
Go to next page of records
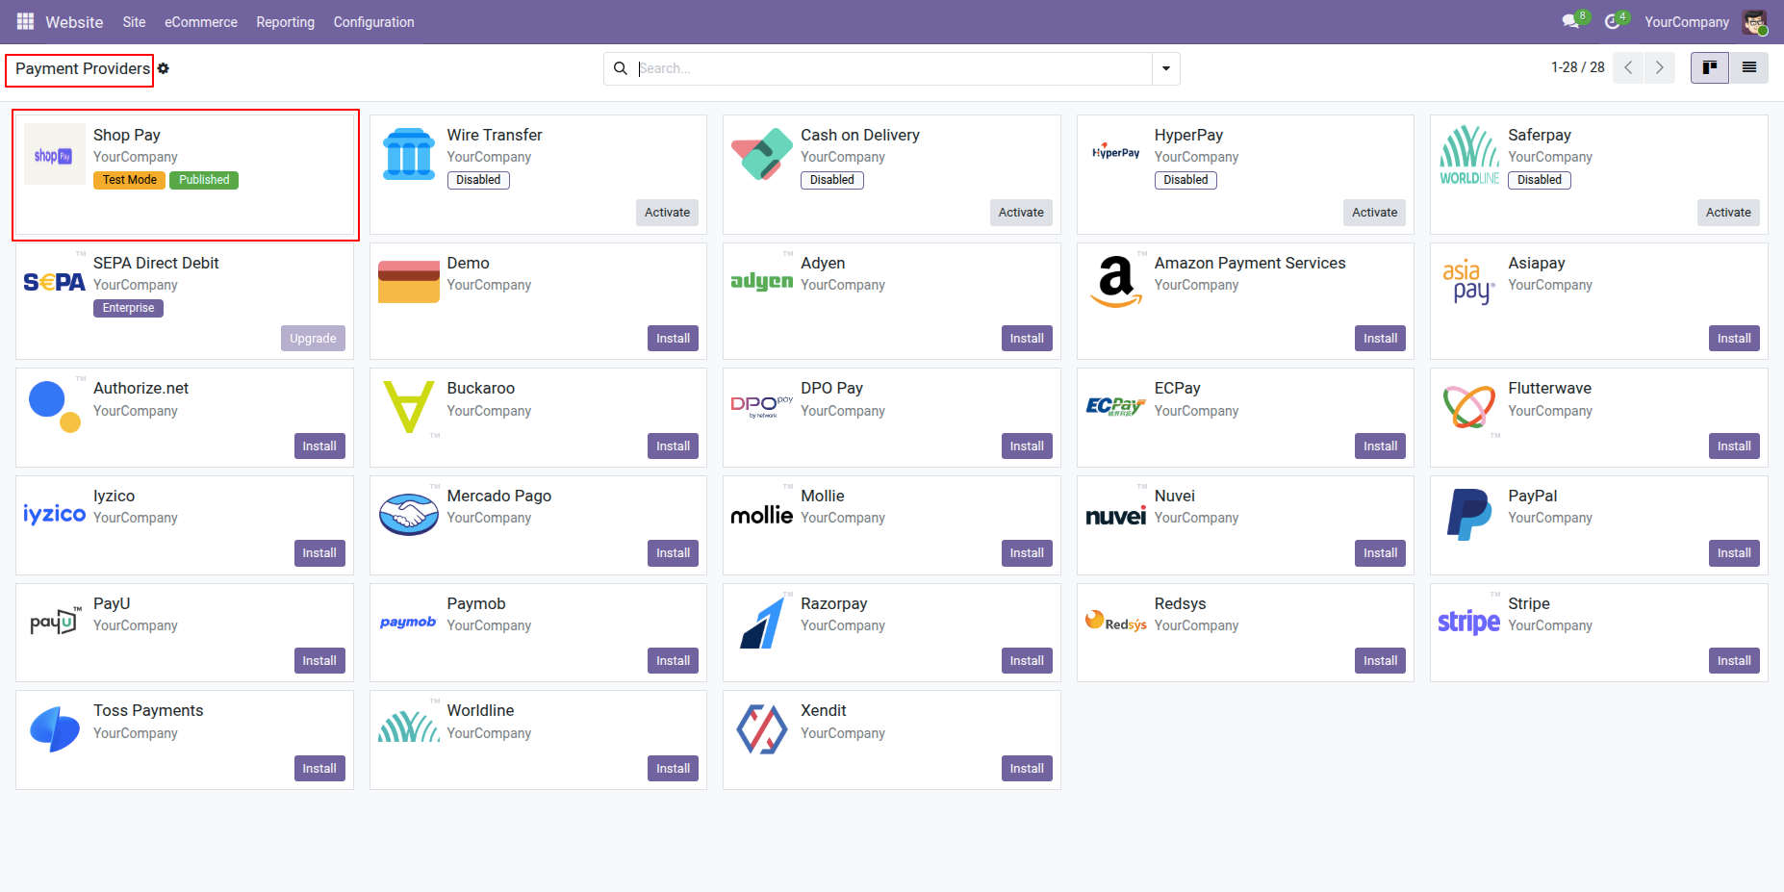click(x=1660, y=67)
